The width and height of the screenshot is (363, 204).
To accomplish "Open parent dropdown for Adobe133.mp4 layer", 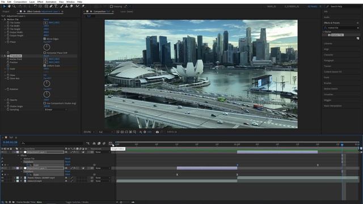I will pos(103,181).
